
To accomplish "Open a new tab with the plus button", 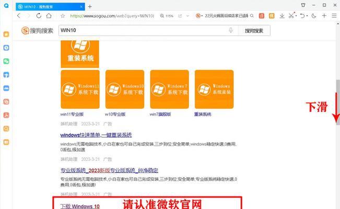I will point(90,7).
